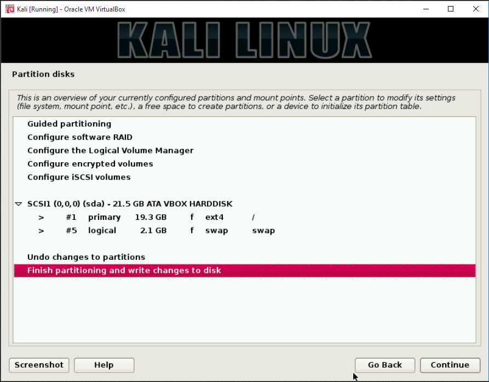
Task: Click the 2.1 GB size value
Action: pyautogui.click(x=153, y=231)
